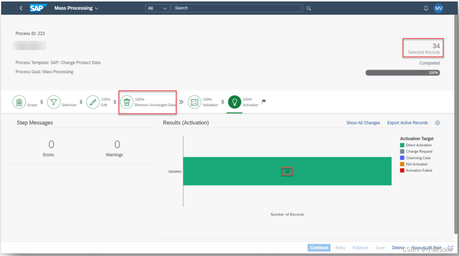
Task: Click the Updates axis label
Action: point(175,172)
